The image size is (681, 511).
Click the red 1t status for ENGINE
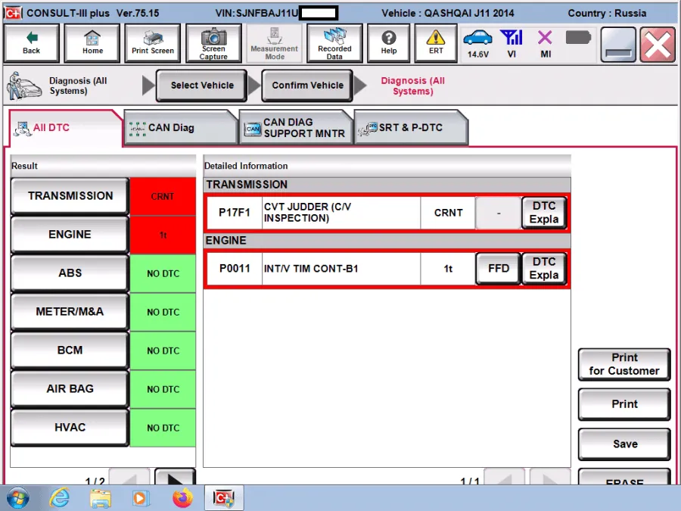pos(163,235)
